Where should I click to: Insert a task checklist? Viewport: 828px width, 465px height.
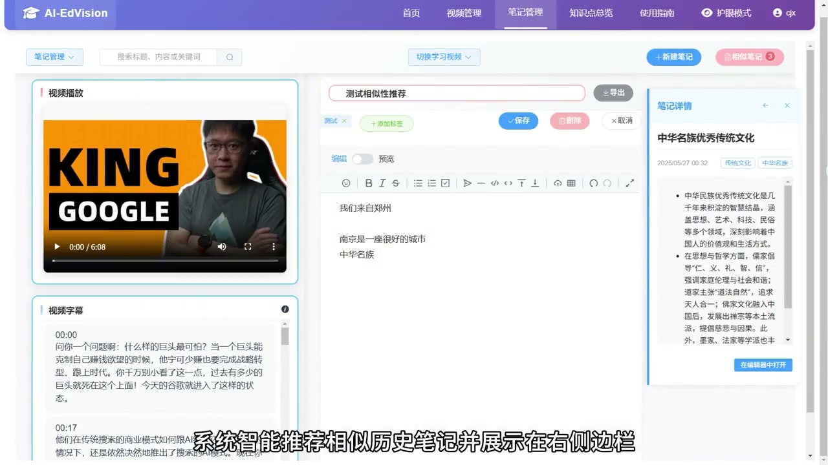pyautogui.click(x=445, y=183)
